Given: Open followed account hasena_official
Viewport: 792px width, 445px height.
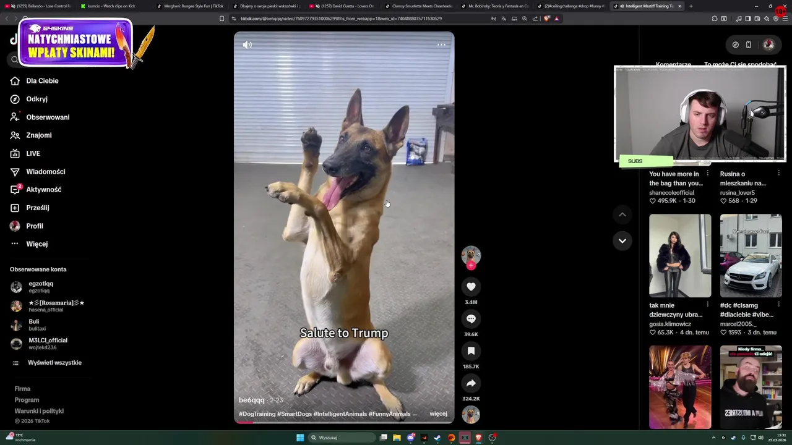Looking at the screenshot, I should point(46,306).
